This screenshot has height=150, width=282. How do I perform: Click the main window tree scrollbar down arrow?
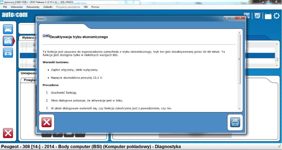[277, 66]
